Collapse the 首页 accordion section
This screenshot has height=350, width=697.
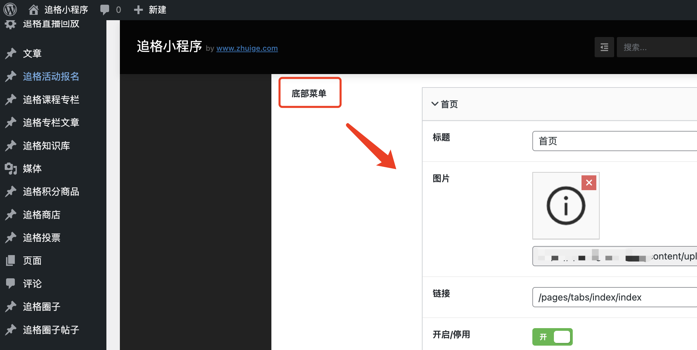coord(559,104)
